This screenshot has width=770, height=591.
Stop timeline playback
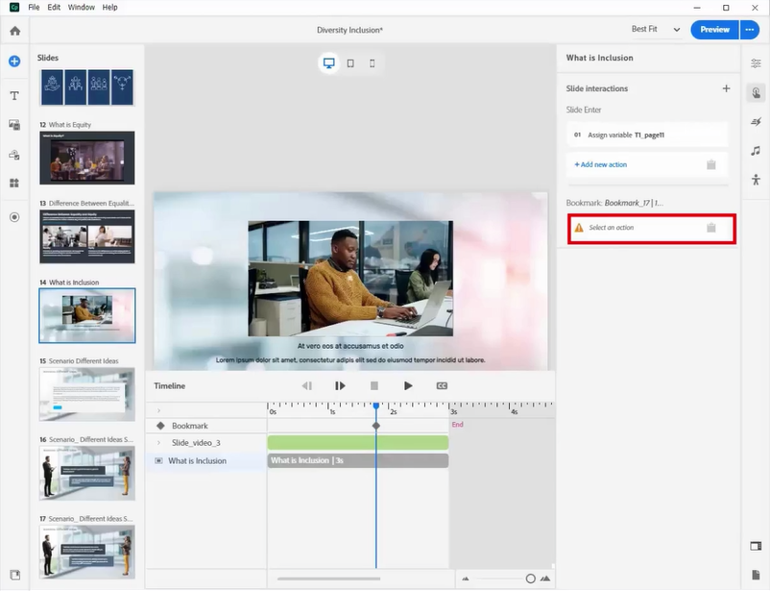(374, 386)
